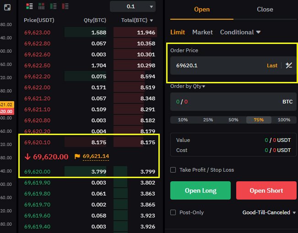Show only sell orders view icon
This screenshot has height=233, width=298.
(65, 6)
